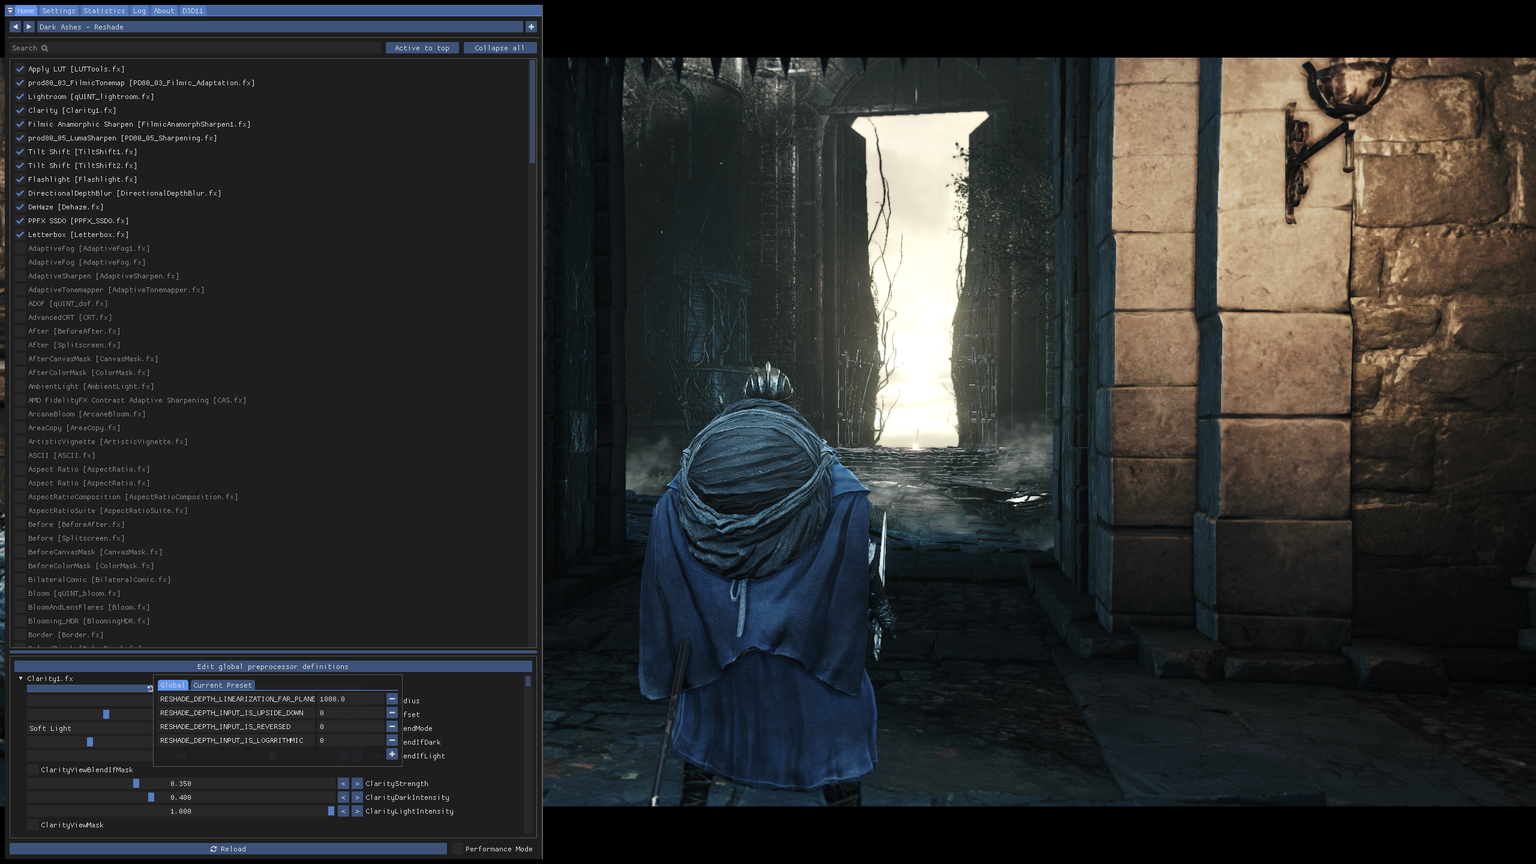Viewport: 1536px width, 864px height.
Task: Uncheck the Lightroom effect
Action: [x=20, y=97]
